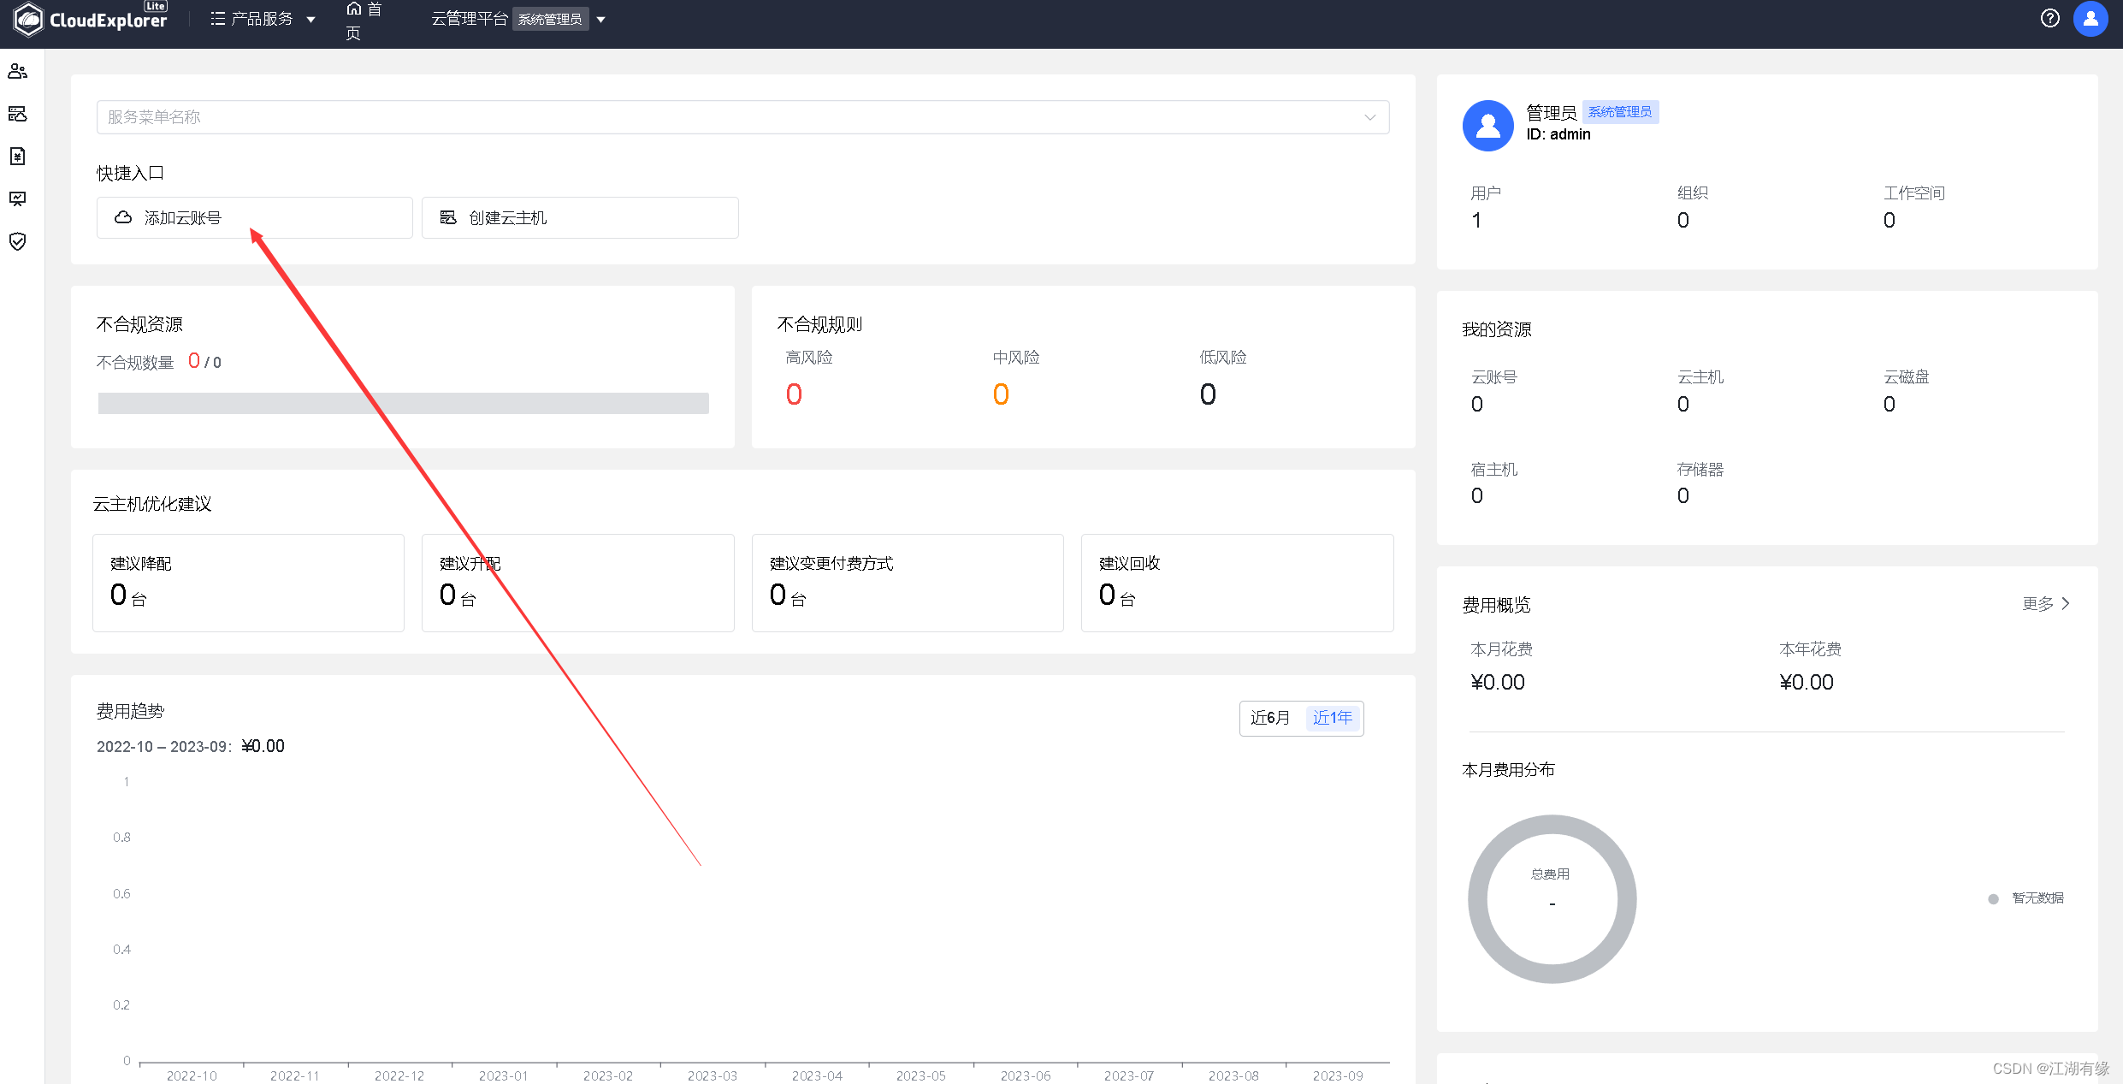
Task: Expand the 云管理平台 role switcher arrow
Action: click(x=600, y=20)
